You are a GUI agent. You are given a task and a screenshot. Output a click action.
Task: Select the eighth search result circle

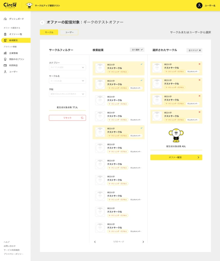coord(118,180)
